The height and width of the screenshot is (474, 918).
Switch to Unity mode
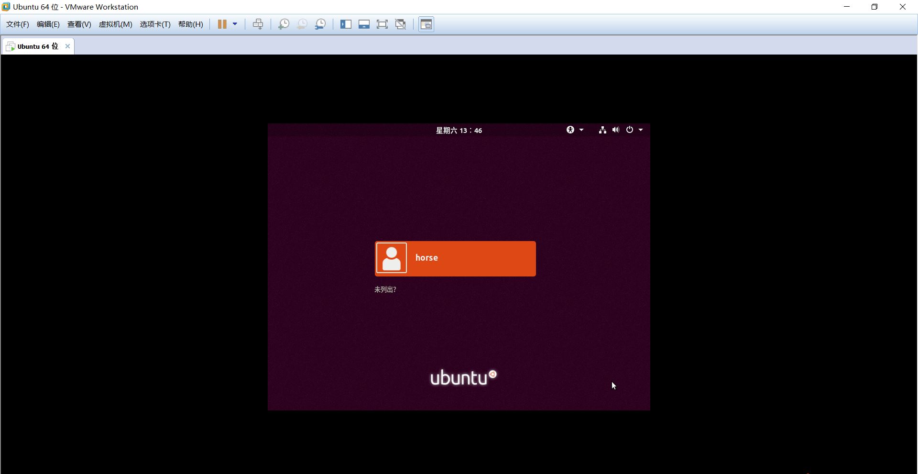pyautogui.click(x=401, y=24)
